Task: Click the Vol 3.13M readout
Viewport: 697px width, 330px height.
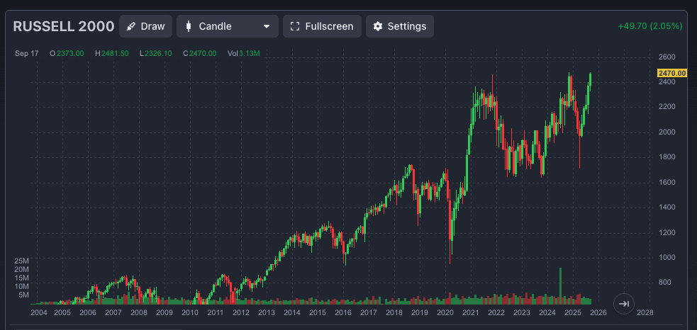Action: [x=243, y=53]
